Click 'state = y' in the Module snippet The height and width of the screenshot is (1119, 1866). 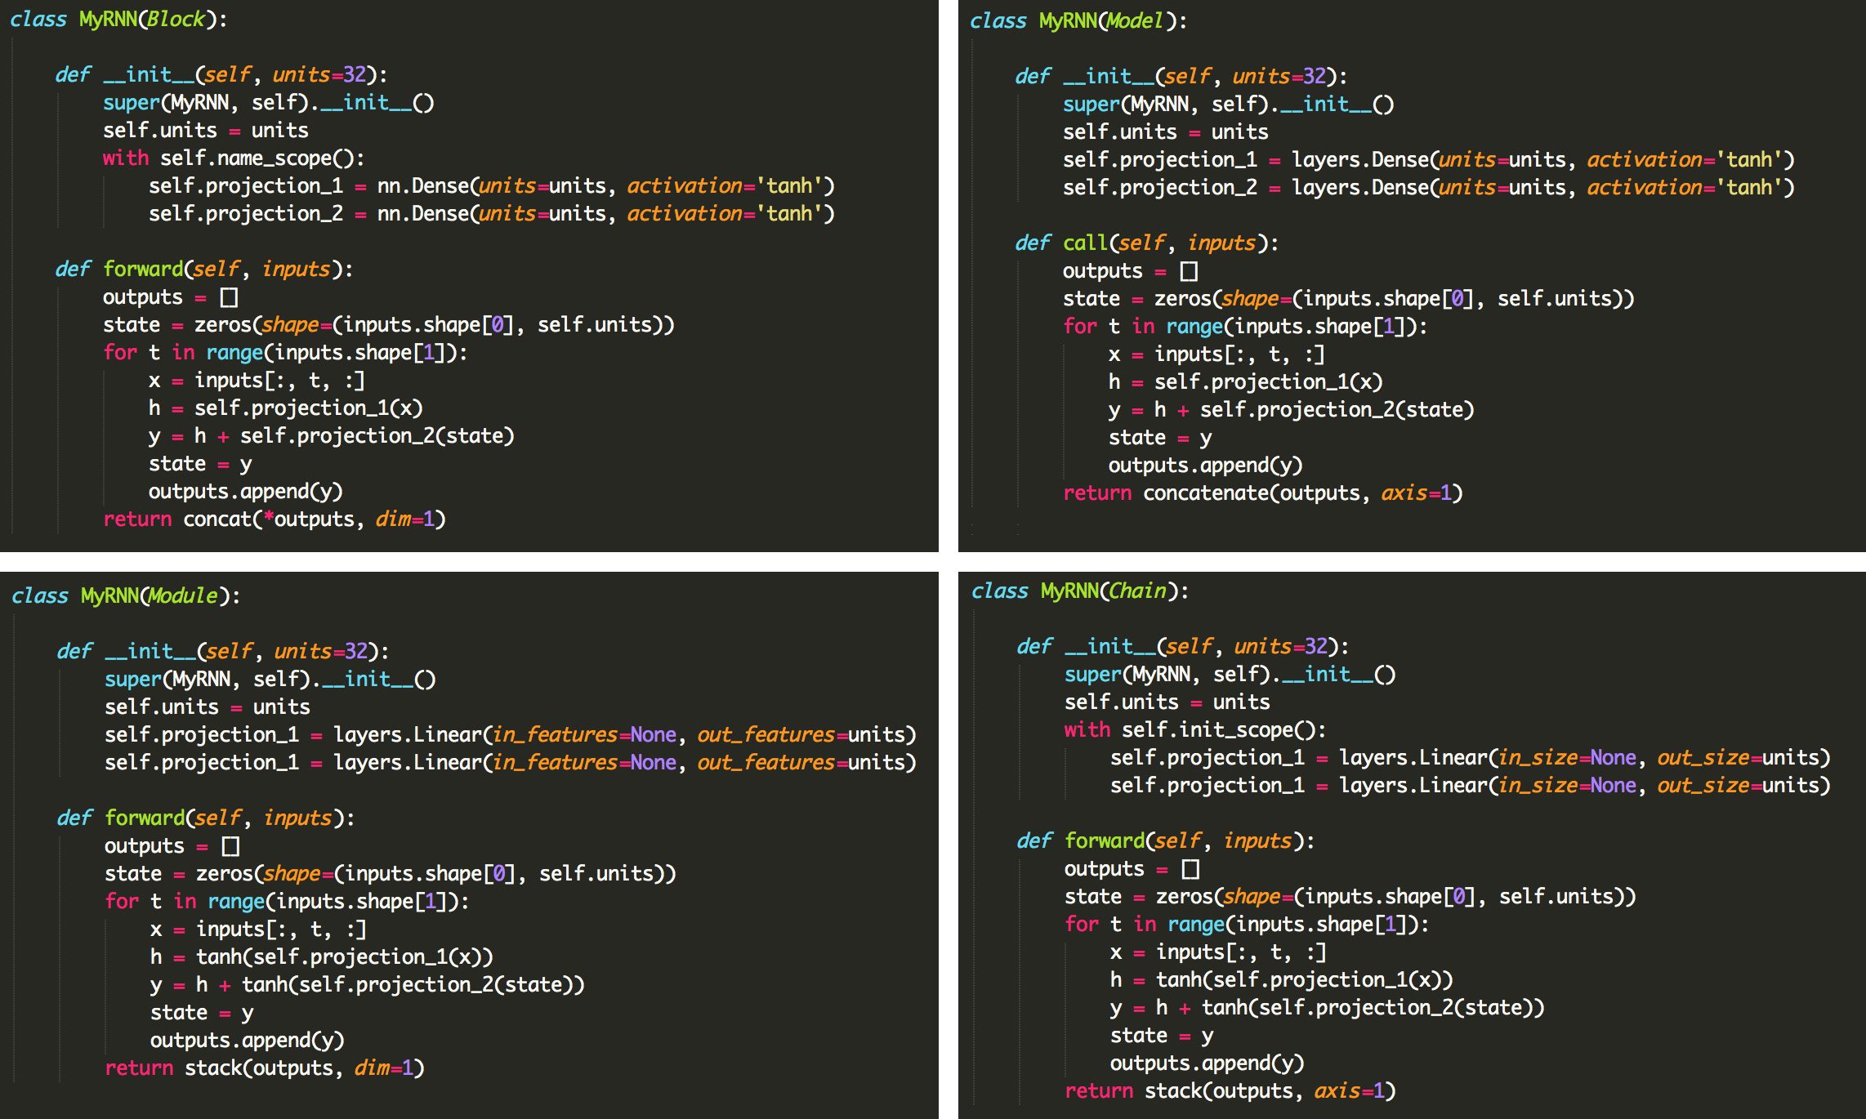pyautogui.click(x=202, y=1013)
